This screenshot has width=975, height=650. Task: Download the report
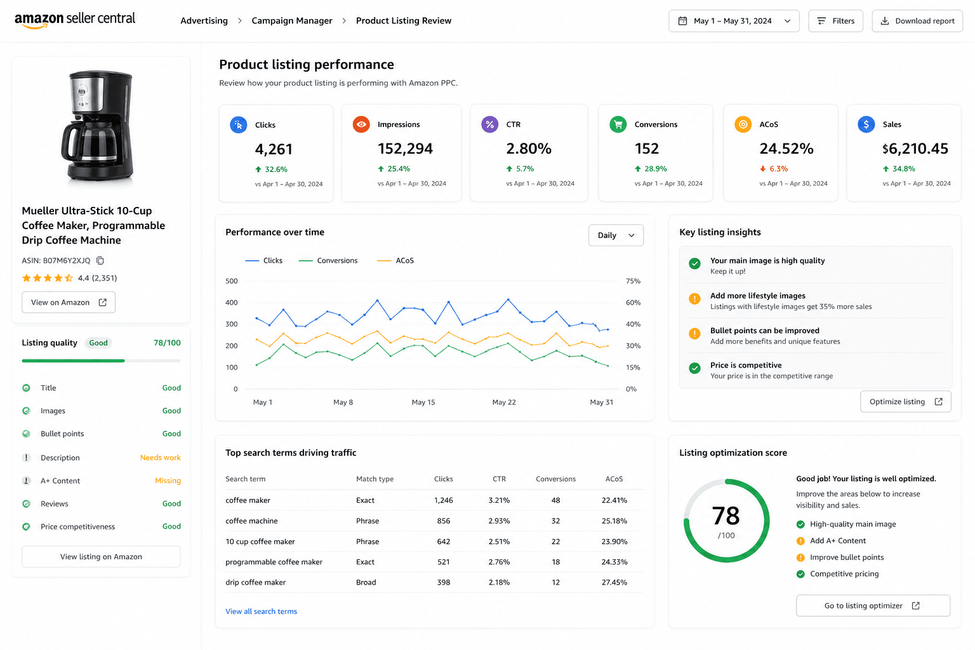pos(917,21)
